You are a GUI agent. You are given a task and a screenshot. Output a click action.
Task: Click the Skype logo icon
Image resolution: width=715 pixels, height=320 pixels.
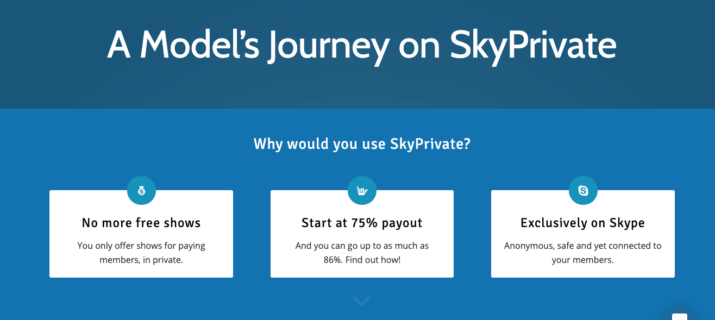(x=583, y=191)
